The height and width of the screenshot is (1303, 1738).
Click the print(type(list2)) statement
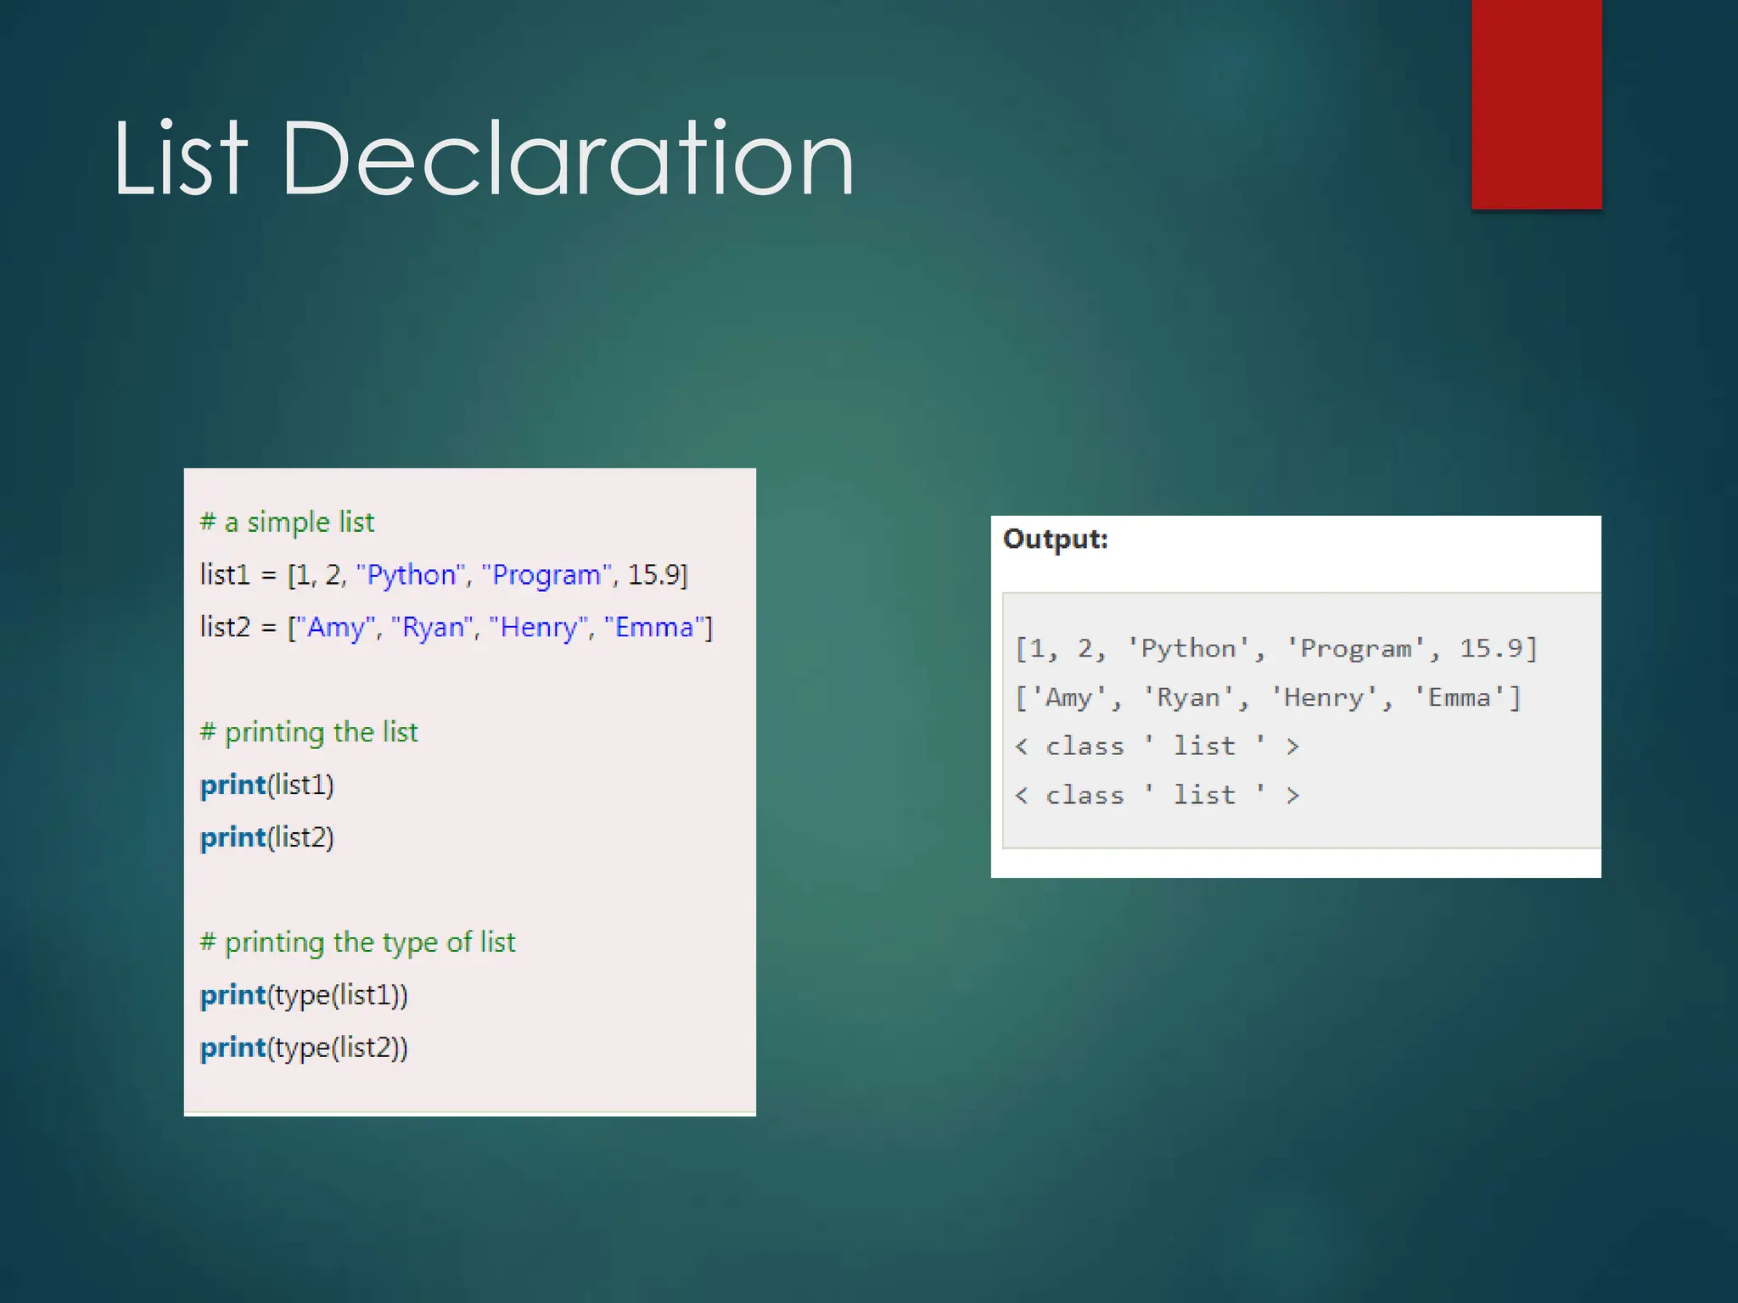[304, 1048]
